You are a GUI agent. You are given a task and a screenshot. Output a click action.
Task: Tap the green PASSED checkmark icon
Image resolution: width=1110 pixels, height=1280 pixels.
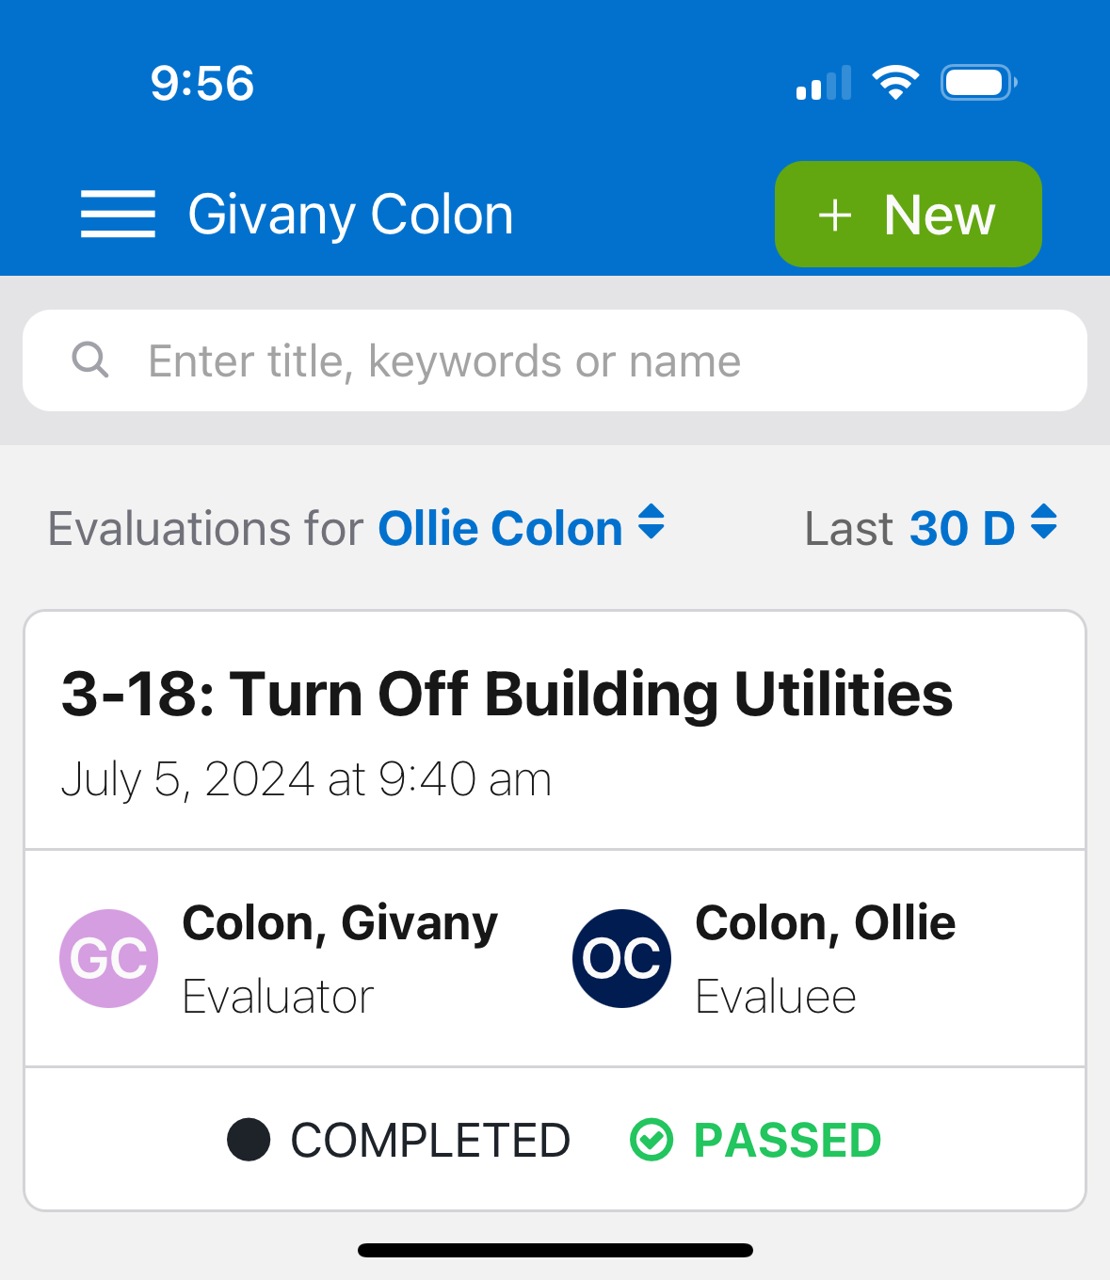pos(652,1140)
